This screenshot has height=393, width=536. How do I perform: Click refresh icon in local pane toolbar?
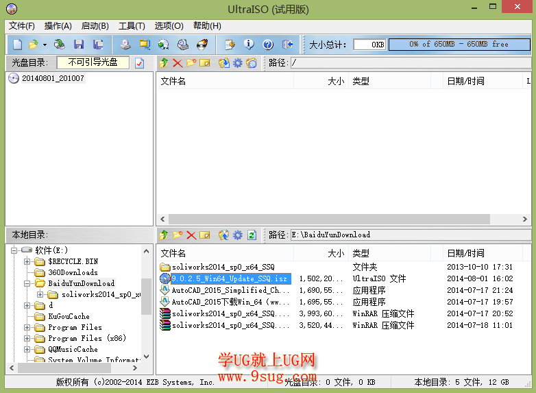click(252, 235)
